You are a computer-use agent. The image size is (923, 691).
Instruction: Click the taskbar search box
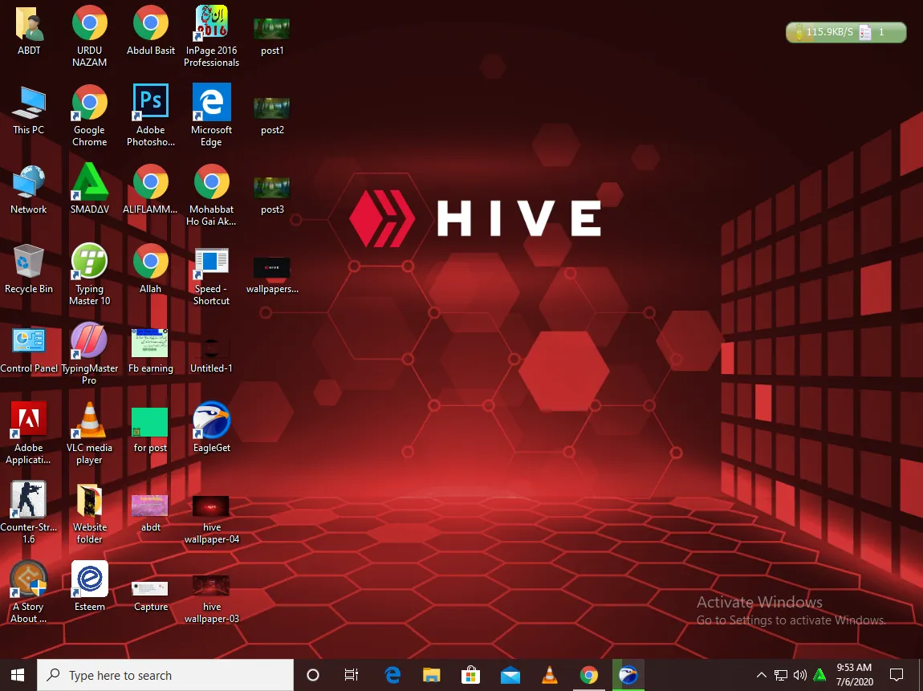(165, 675)
